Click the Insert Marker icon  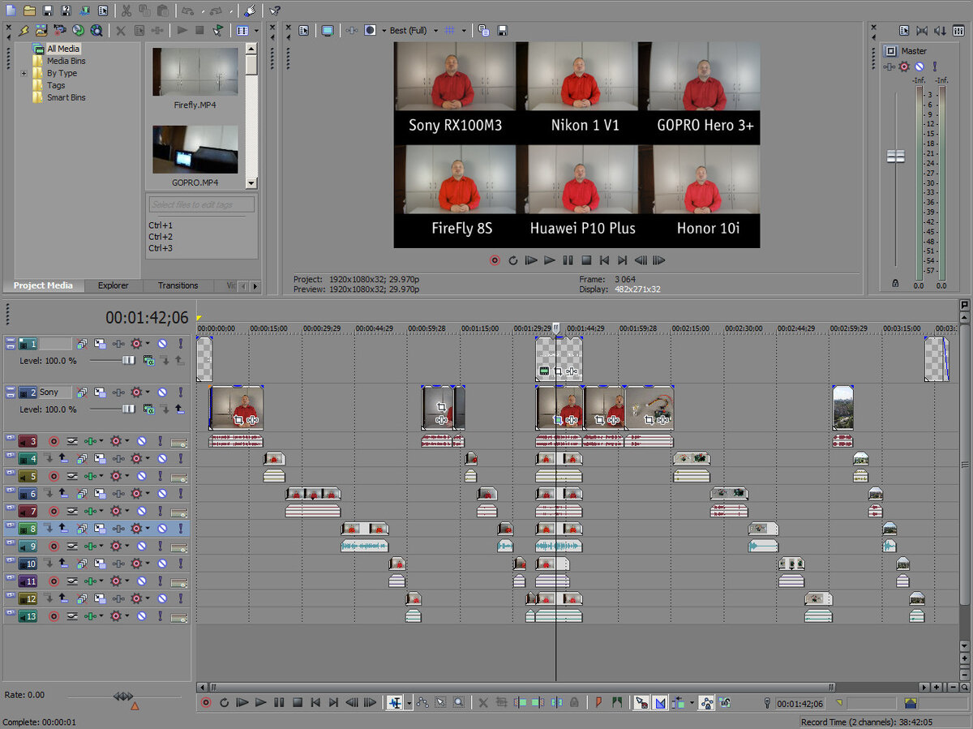click(599, 703)
